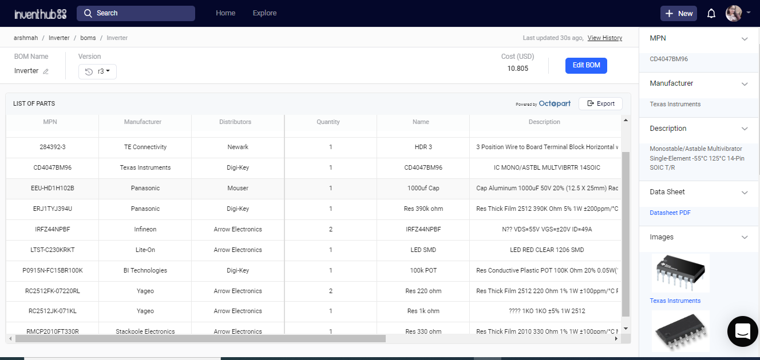Image resolution: width=760 pixels, height=360 pixels.
Task: Click the HDR 3 name cell
Action: click(423, 147)
